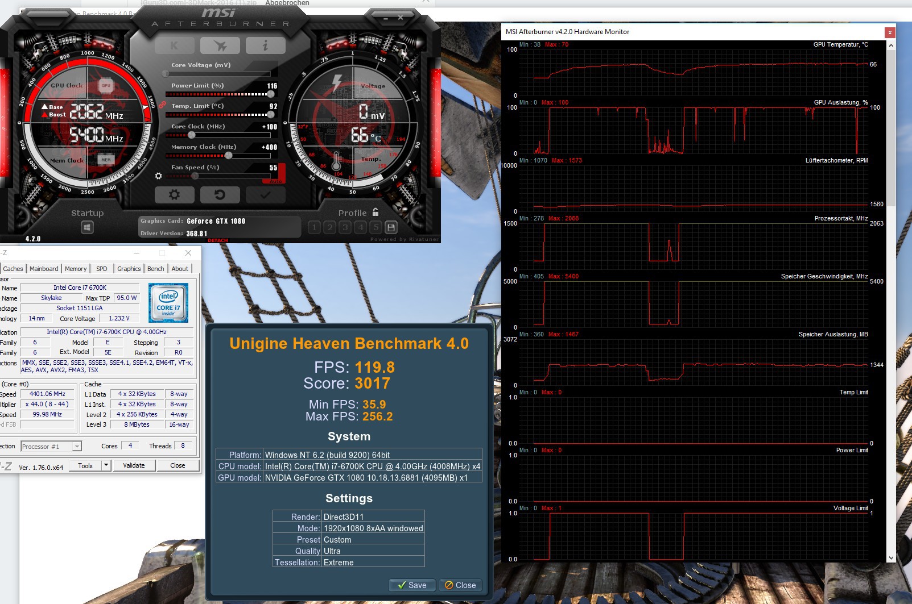Click the Memory Clock slider knob
The width and height of the screenshot is (912, 604).
tap(229, 155)
